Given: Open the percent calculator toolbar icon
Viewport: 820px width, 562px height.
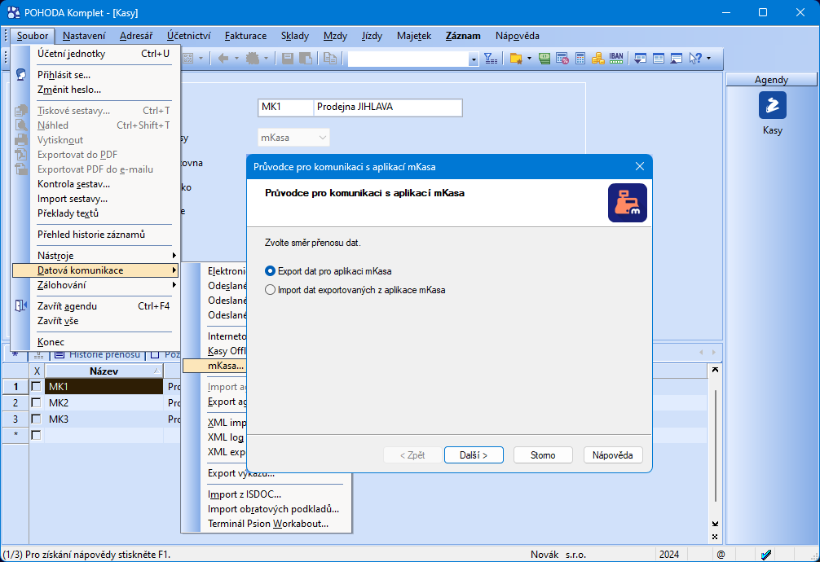Looking at the screenshot, I should click(562, 59).
